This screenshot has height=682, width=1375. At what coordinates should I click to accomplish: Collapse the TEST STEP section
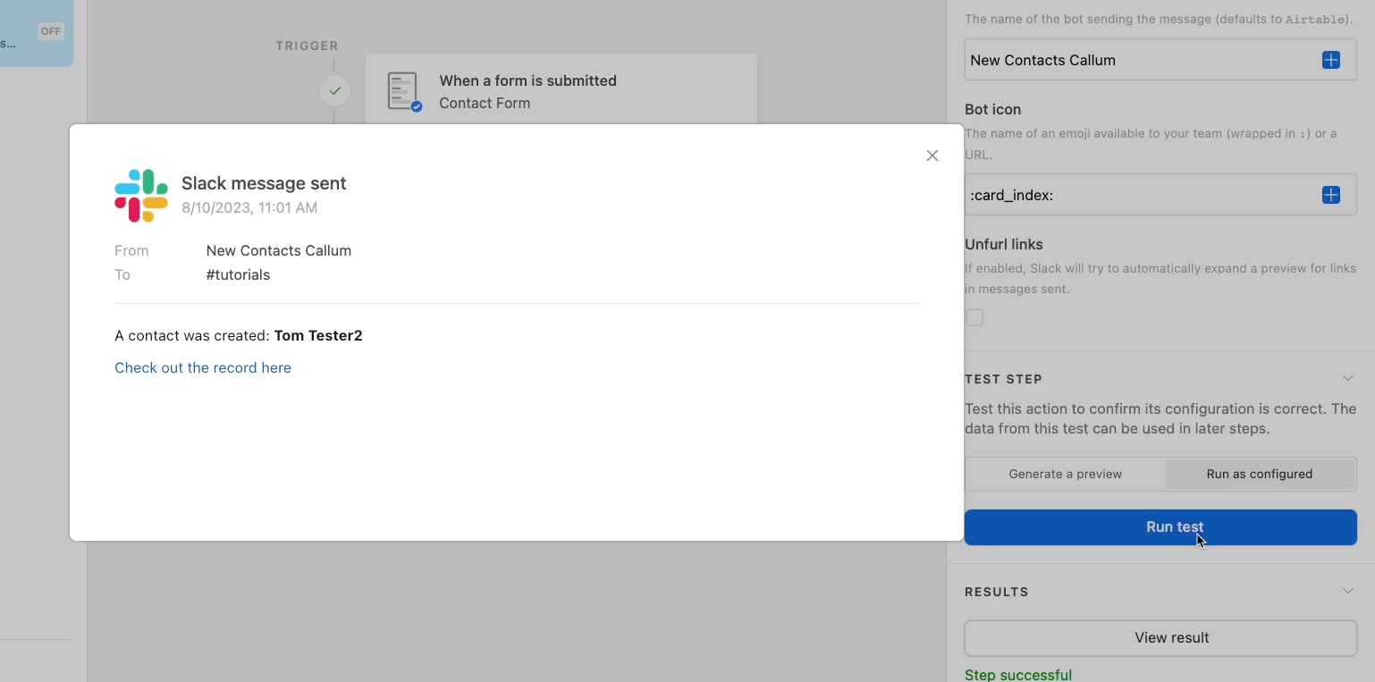[x=1347, y=378]
